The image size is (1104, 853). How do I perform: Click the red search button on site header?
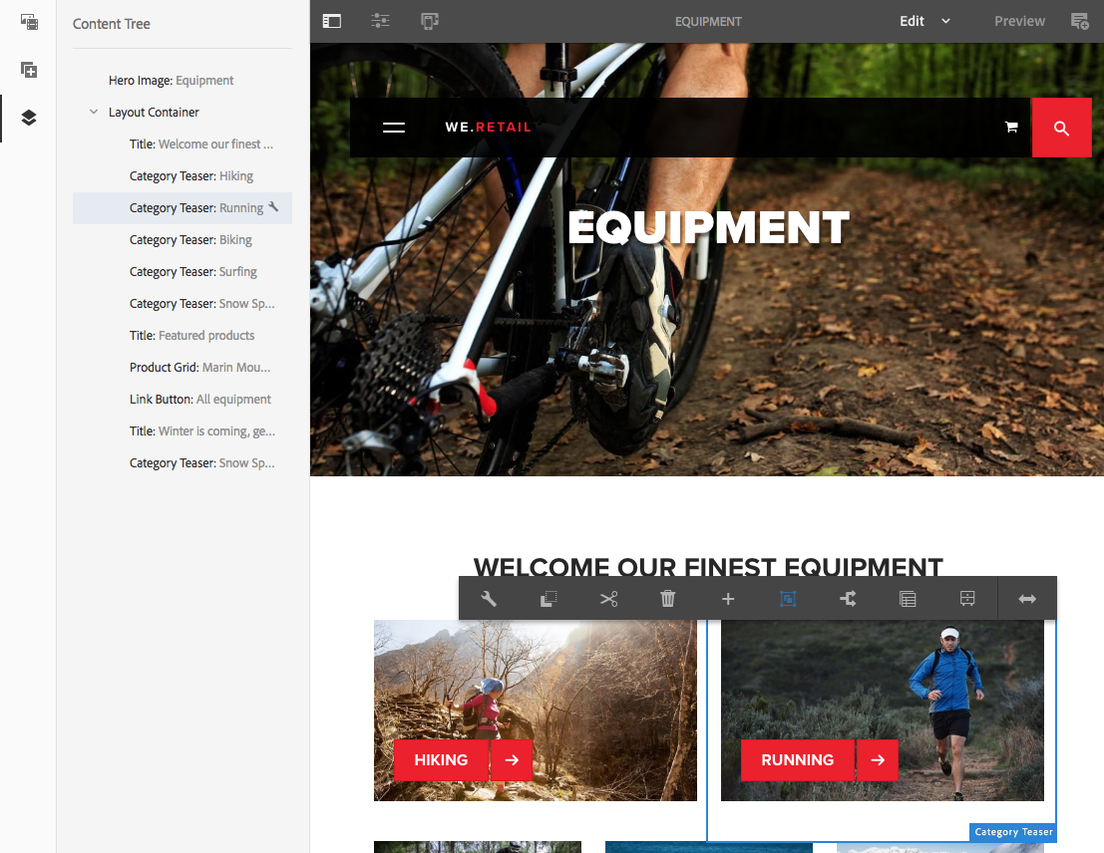click(x=1062, y=128)
